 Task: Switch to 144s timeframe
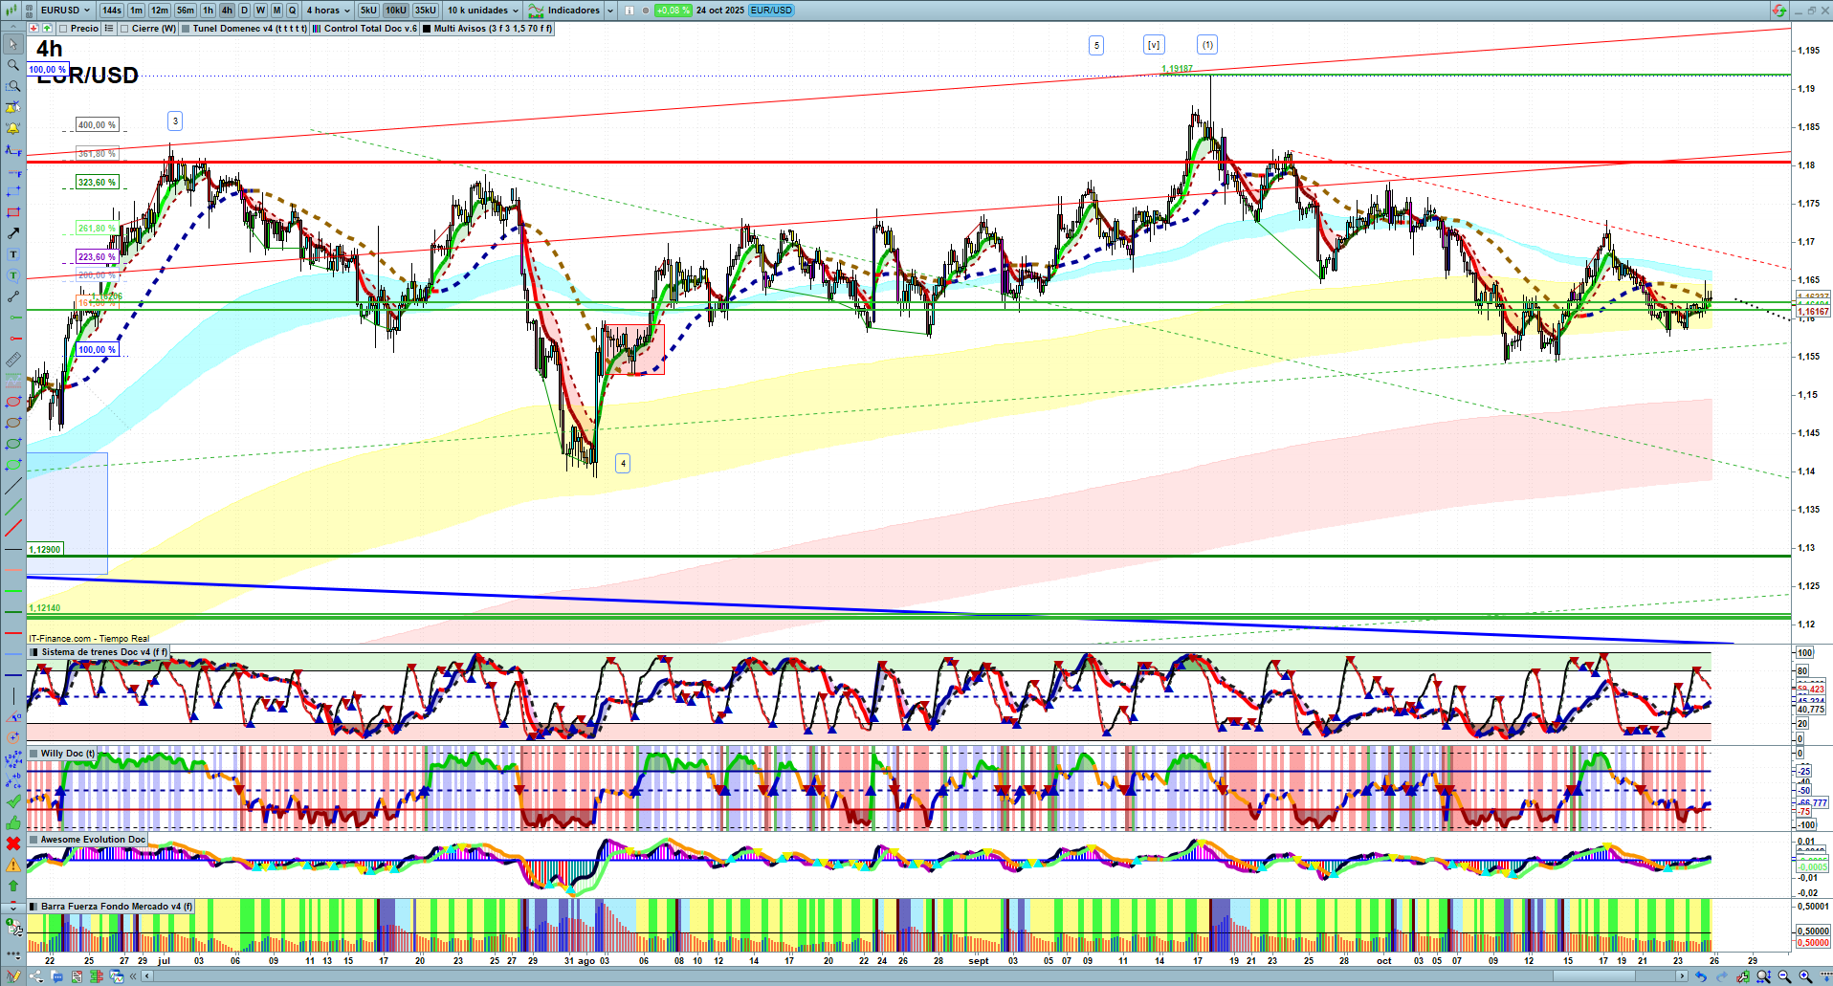[x=112, y=11]
